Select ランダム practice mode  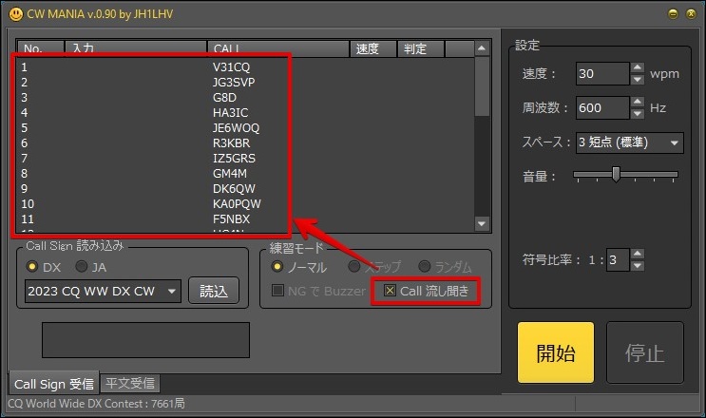pos(424,266)
